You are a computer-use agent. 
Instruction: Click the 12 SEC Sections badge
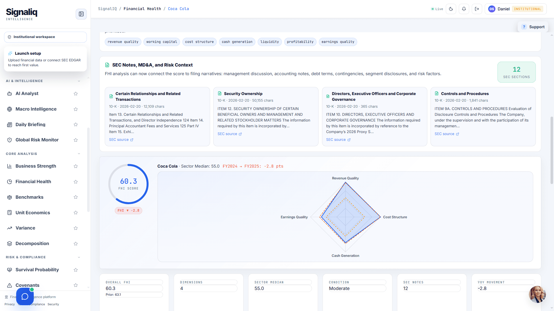tap(516, 72)
